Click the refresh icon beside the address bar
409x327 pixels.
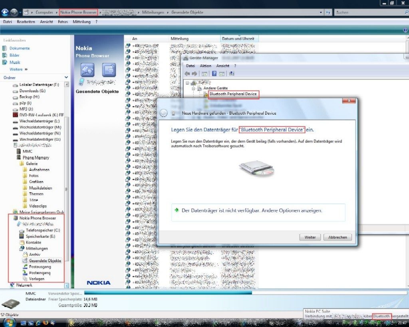(328, 12)
